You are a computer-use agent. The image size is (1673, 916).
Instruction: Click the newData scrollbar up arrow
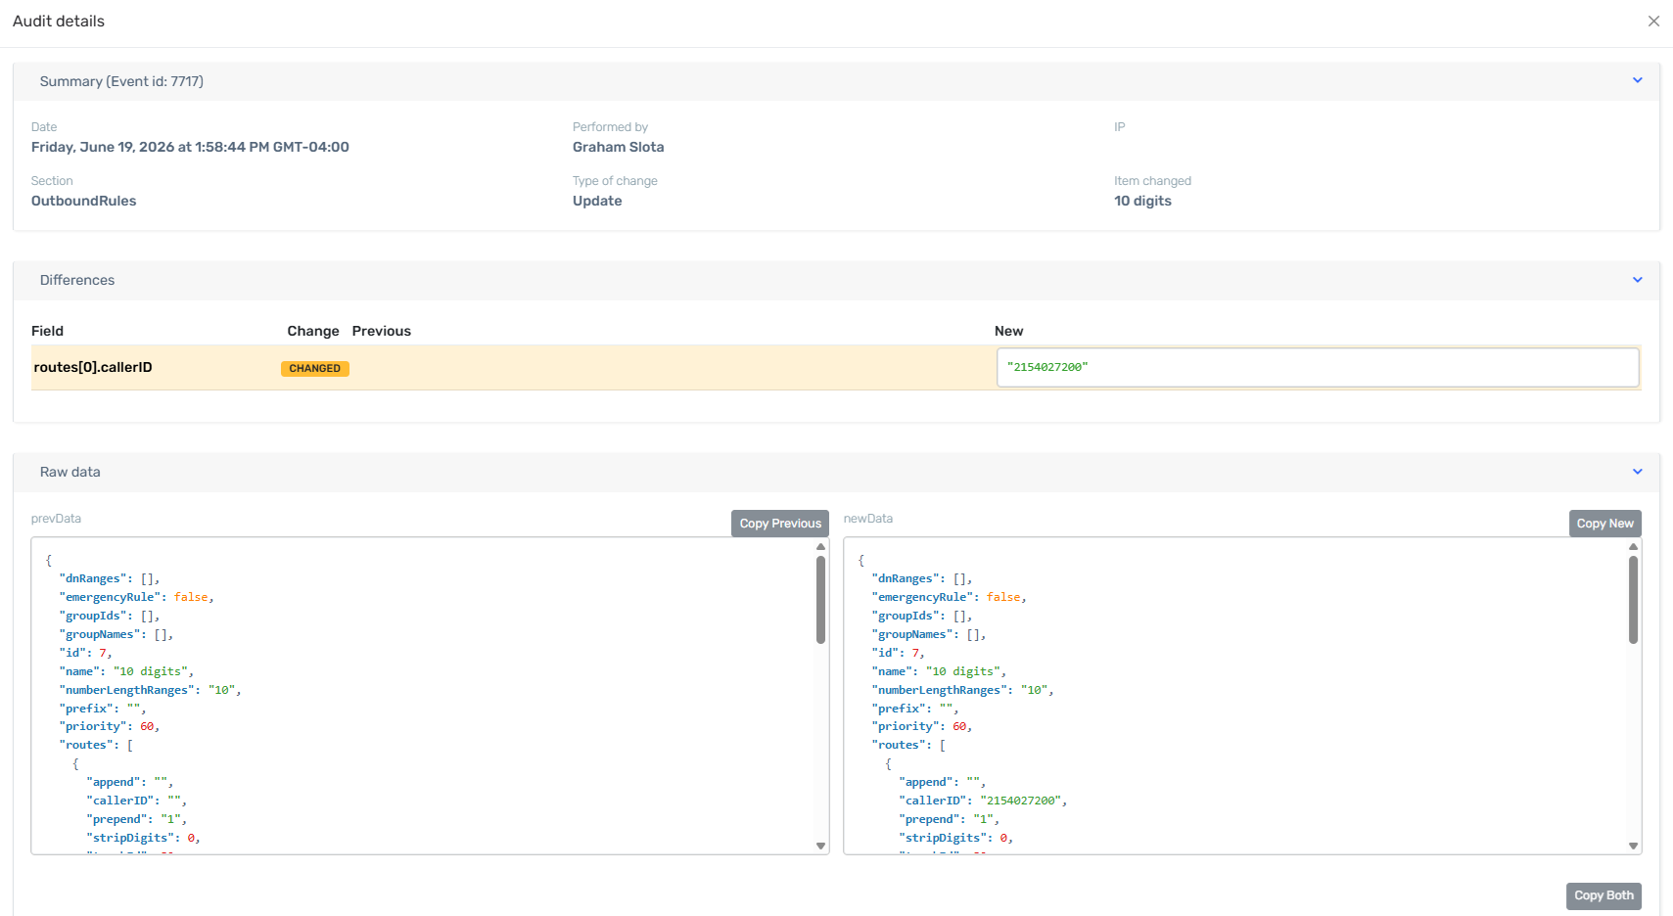coord(1633,547)
